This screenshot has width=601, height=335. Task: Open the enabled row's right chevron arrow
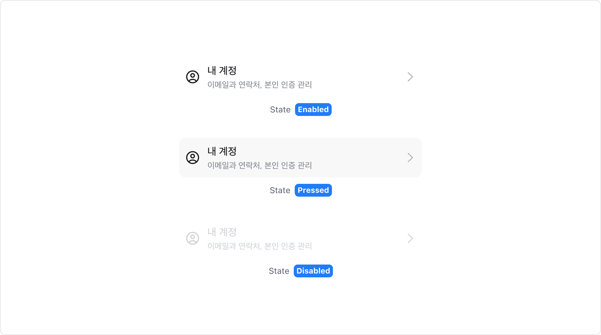[x=410, y=77]
